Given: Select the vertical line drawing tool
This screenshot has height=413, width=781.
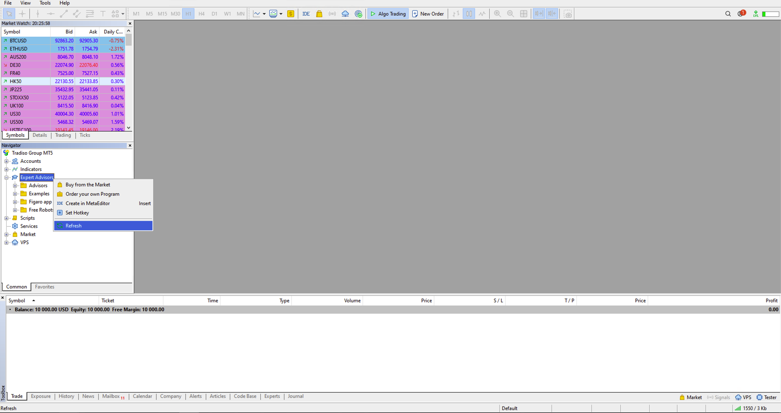Looking at the screenshot, I should pyautogui.click(x=37, y=14).
